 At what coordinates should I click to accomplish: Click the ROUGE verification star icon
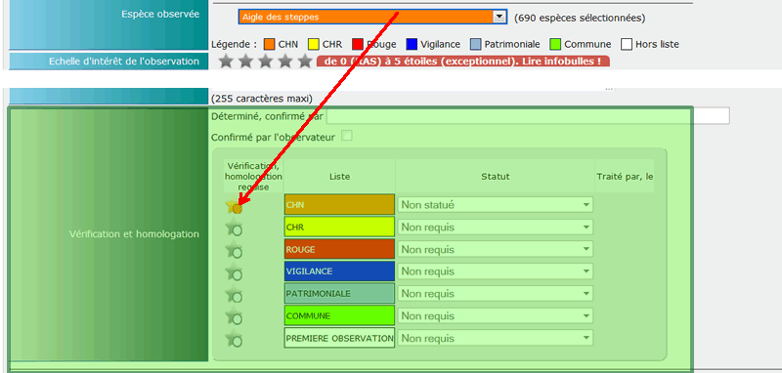[234, 250]
